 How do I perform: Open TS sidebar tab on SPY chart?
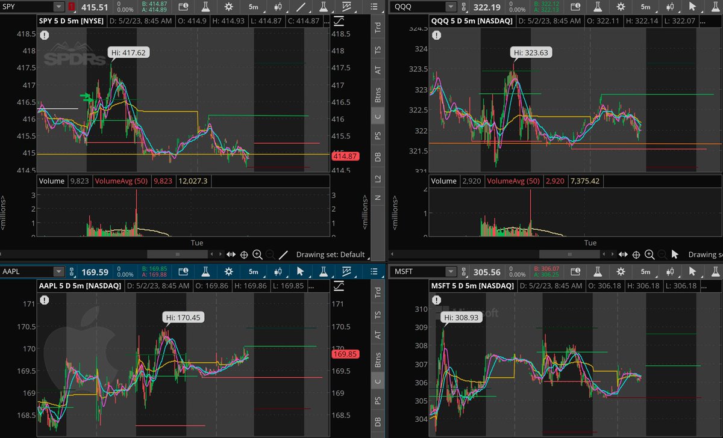(x=377, y=51)
